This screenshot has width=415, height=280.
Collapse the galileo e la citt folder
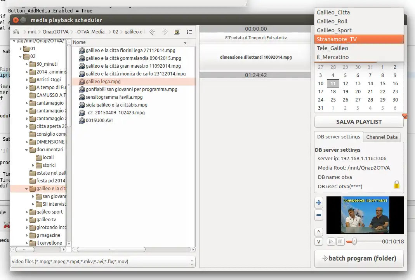pos(26,189)
